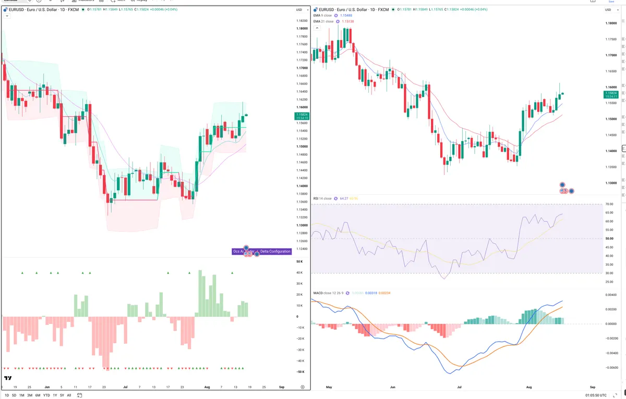Screen dimensions: 626x399
Task: Select the EMA 21 close legend label
Action: (323, 22)
